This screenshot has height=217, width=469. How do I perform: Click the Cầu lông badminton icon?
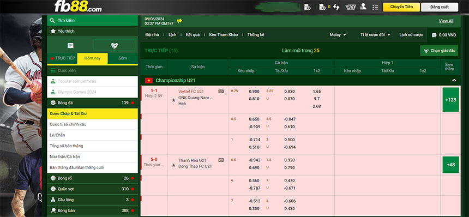(x=53, y=200)
